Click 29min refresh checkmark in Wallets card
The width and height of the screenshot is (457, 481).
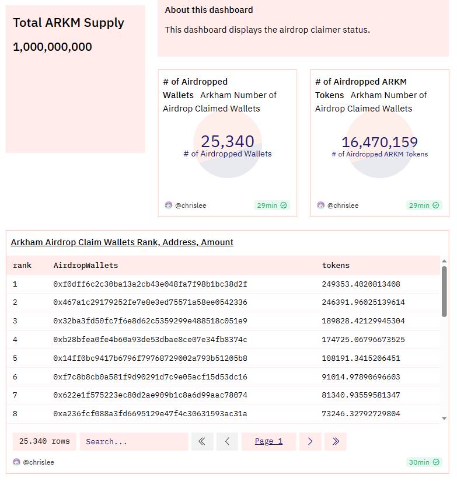pyautogui.click(x=284, y=205)
